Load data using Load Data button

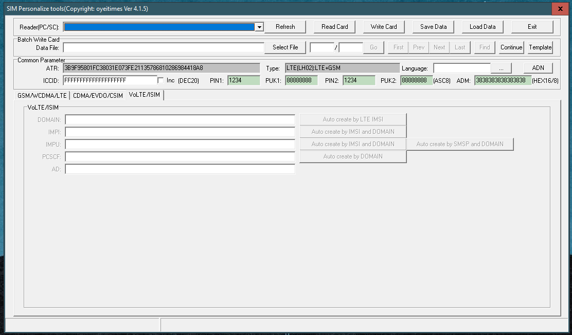click(x=482, y=27)
